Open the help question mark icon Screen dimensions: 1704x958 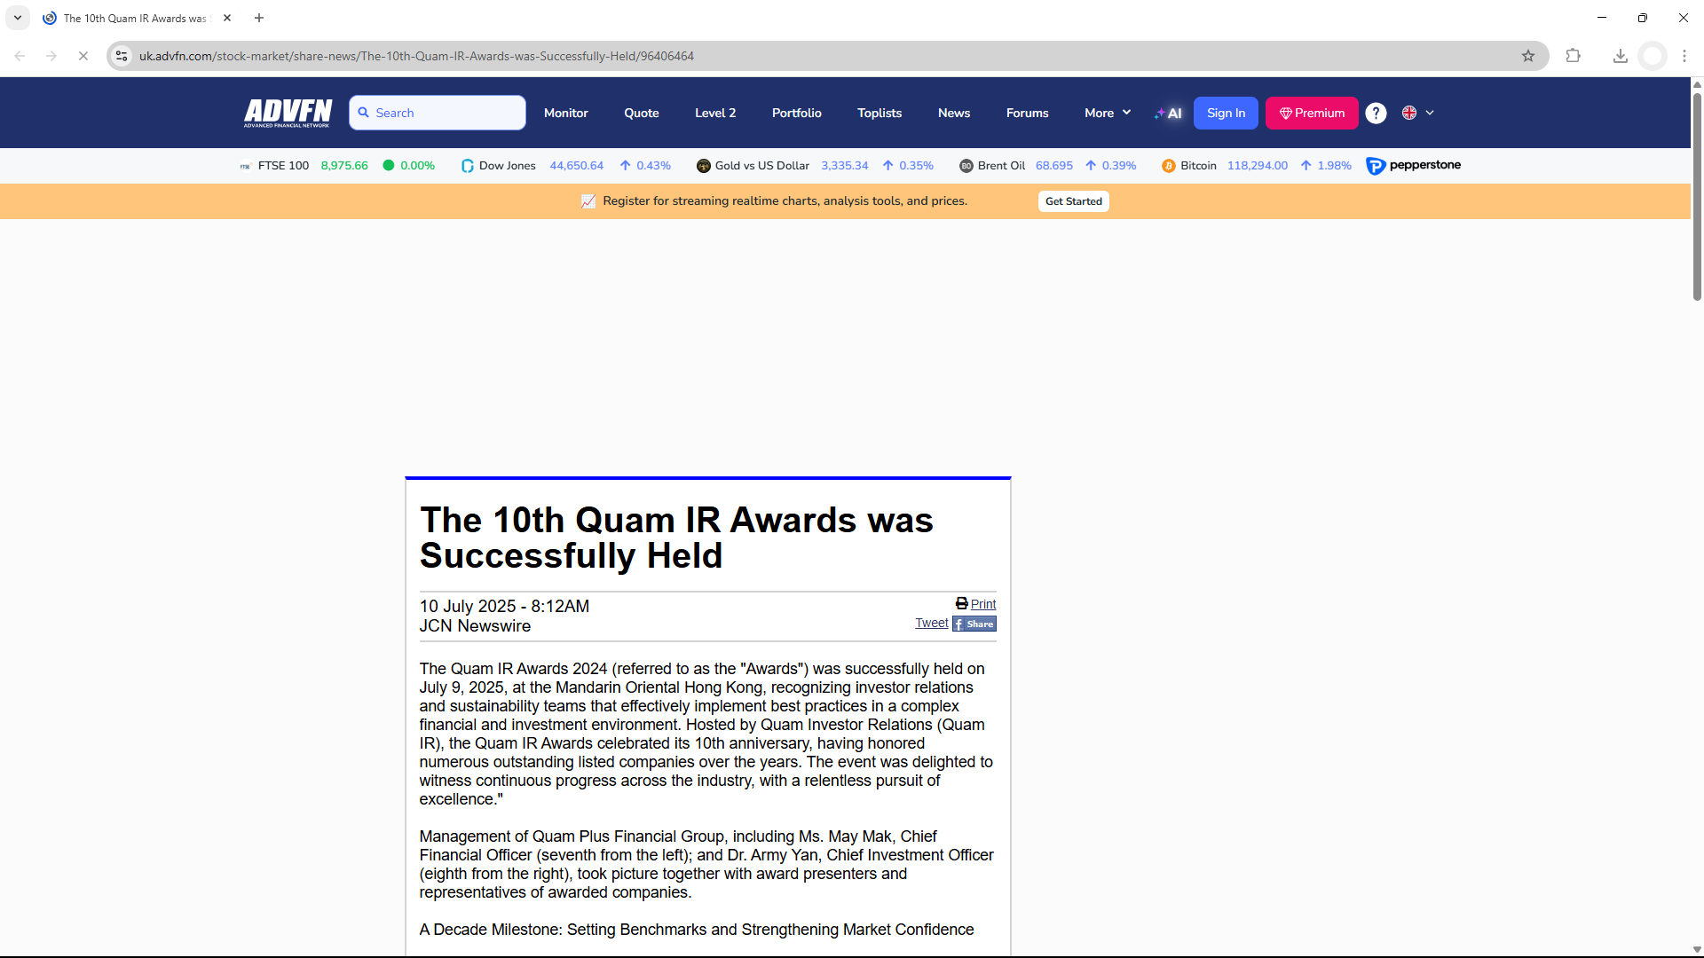[1376, 113]
